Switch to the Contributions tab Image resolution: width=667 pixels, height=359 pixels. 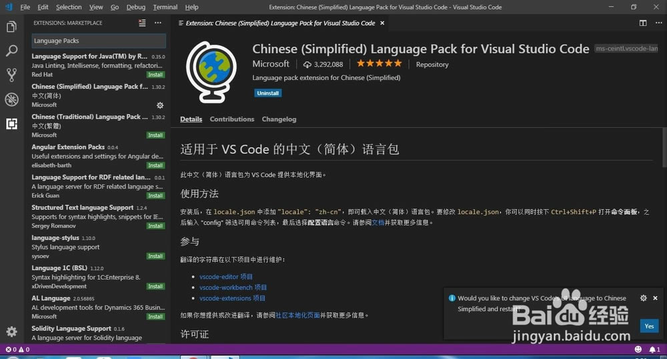pyautogui.click(x=232, y=119)
